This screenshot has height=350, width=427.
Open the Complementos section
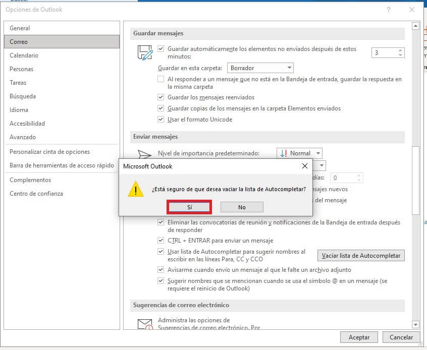62,180
